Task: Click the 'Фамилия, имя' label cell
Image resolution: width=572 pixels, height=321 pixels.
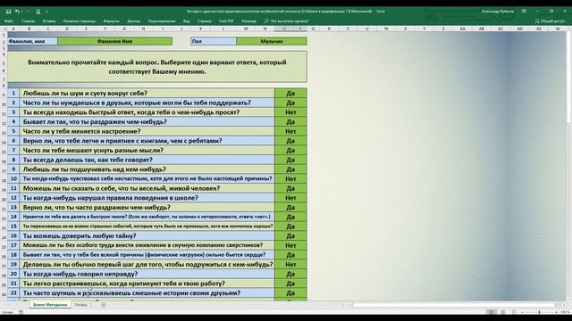Action: click(x=32, y=41)
